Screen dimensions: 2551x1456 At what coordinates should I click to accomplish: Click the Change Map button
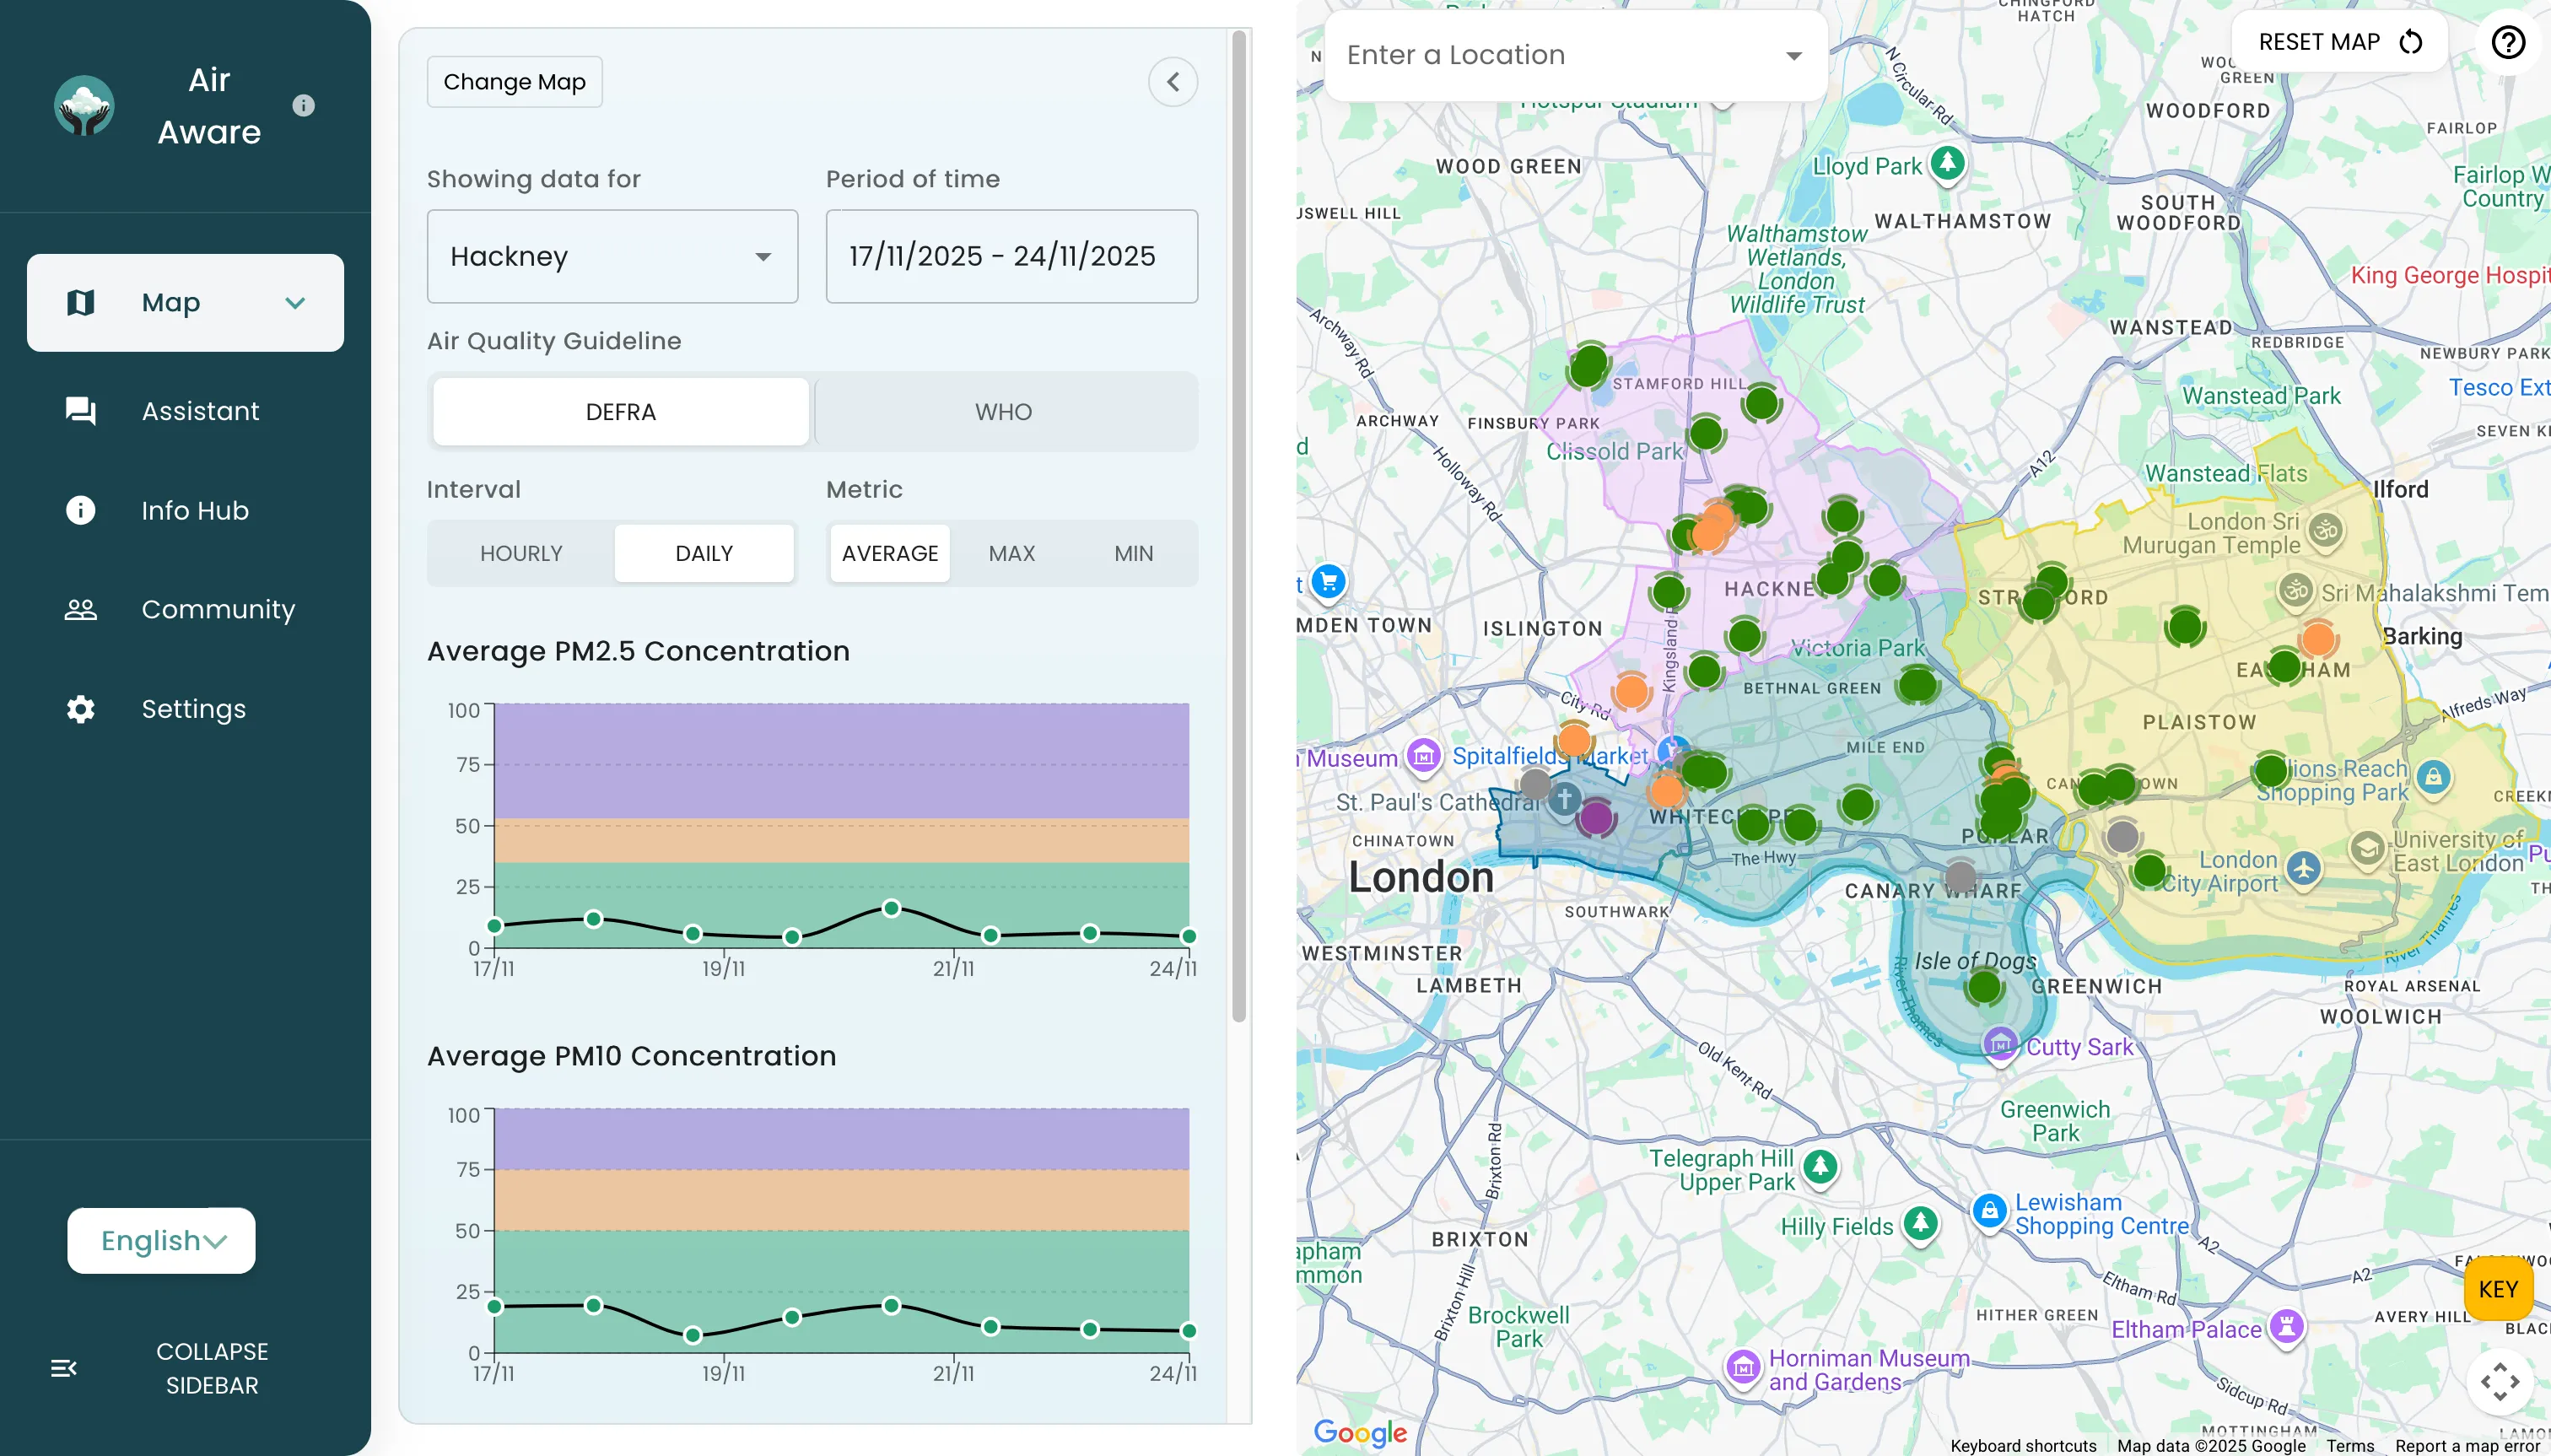(514, 82)
